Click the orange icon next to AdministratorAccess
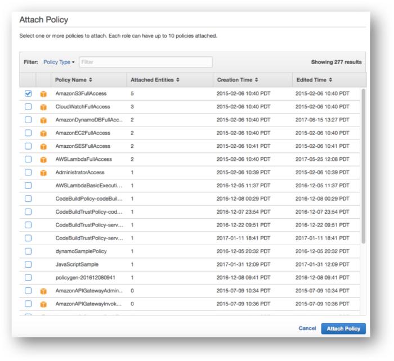Image resolution: width=394 pixels, height=361 pixels. 43,173
